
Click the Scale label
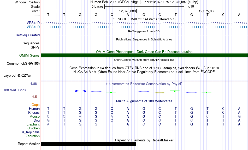[35, 7]
